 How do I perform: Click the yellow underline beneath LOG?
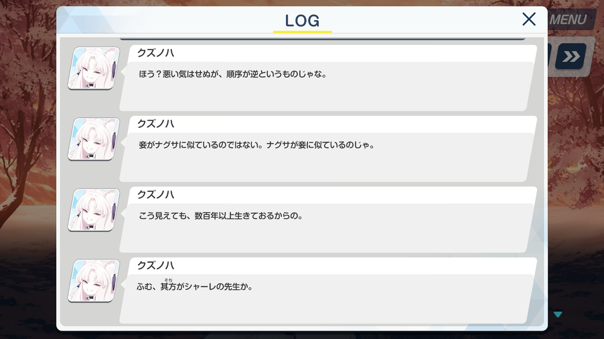point(302,32)
